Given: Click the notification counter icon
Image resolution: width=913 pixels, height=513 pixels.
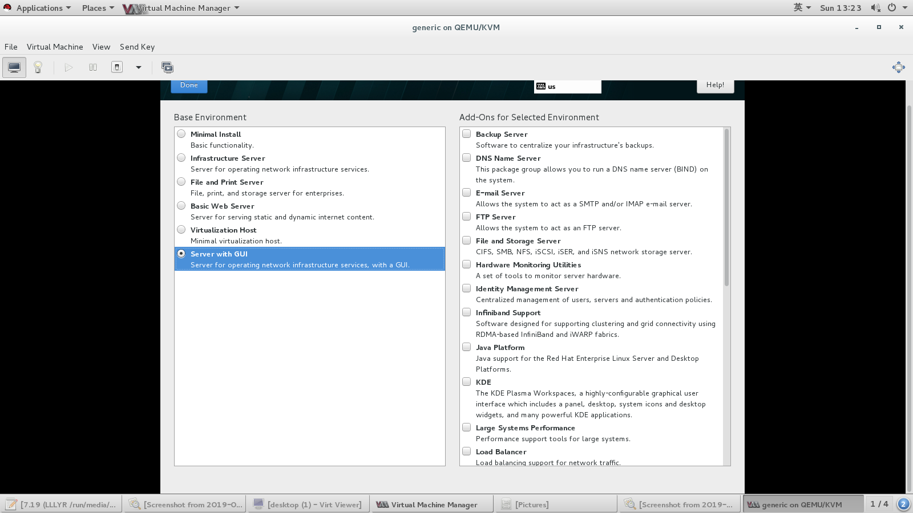Looking at the screenshot, I should click(x=903, y=504).
